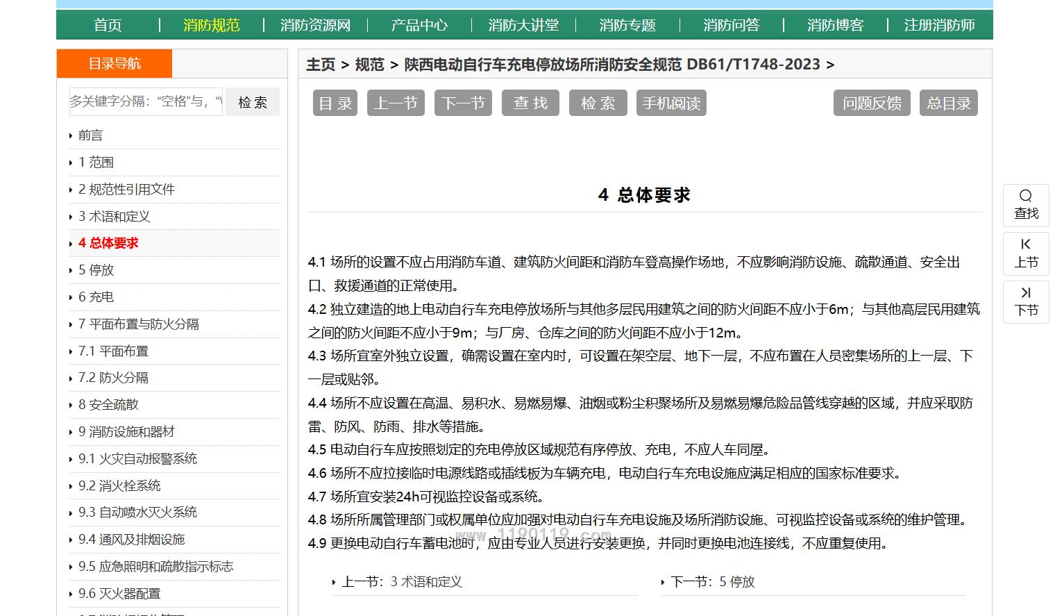Go to previous section via 上一节 button
The height and width of the screenshot is (616, 1055).
point(396,103)
